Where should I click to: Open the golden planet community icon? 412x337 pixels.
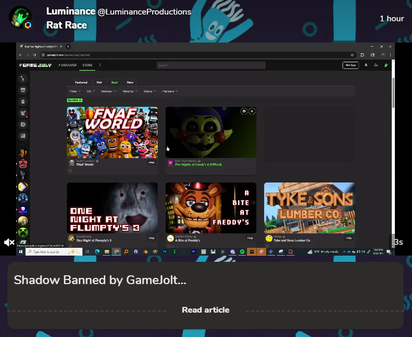point(23,221)
